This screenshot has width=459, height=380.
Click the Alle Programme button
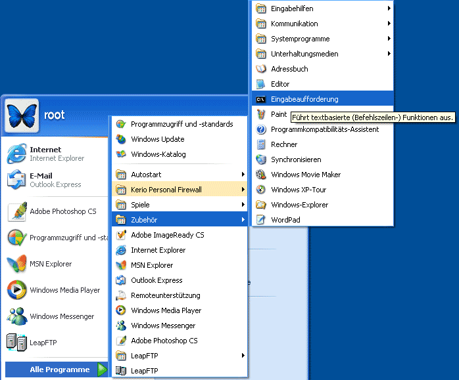point(59,369)
